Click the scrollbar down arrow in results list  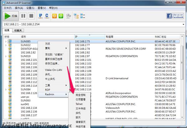tap(182, 117)
